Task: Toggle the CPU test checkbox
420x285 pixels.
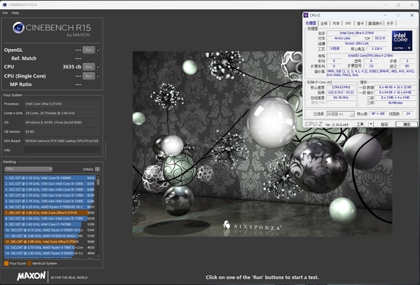Action: click(x=99, y=67)
